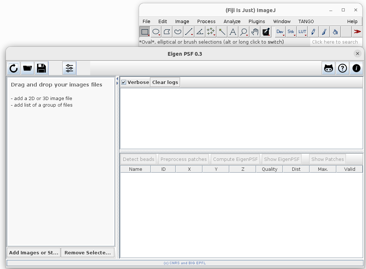Viewport: 366px width, 269px height.
Task: Click the Show EigenPSF button
Action: (282, 159)
